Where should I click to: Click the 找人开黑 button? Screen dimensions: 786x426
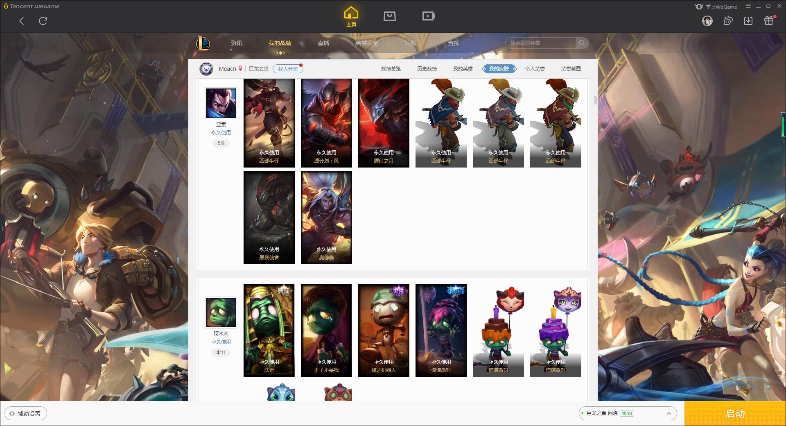pos(288,69)
